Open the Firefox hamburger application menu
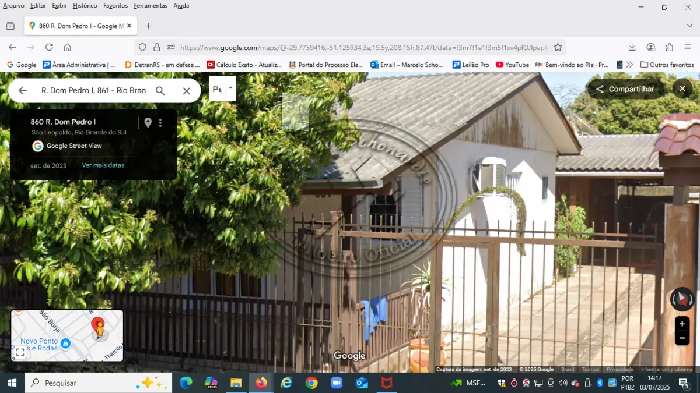Viewport: 700px width, 393px height. (x=688, y=47)
